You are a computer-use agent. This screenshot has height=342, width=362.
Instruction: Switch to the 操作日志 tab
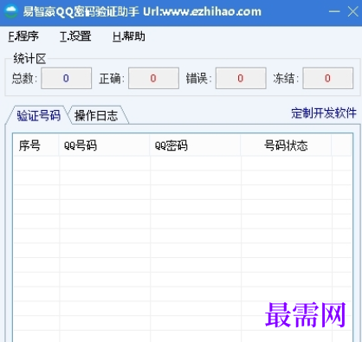tap(96, 115)
